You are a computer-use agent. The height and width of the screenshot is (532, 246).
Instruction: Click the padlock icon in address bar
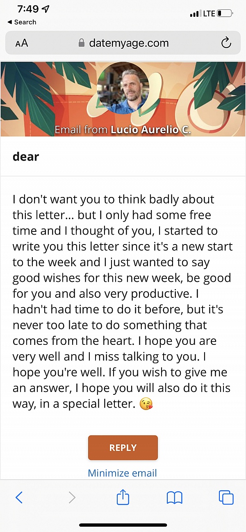point(82,43)
